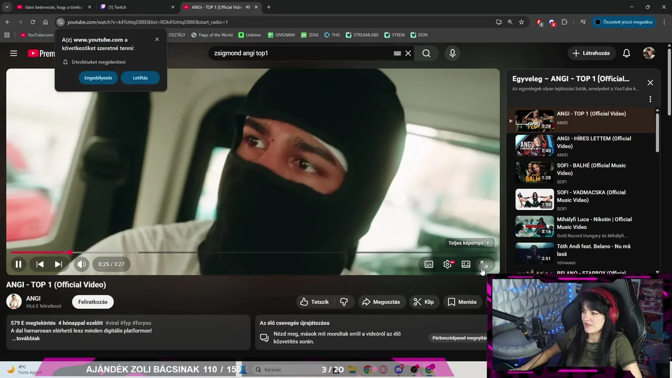Like the video with Tetszik
The height and width of the screenshot is (378, 672).
314,302
